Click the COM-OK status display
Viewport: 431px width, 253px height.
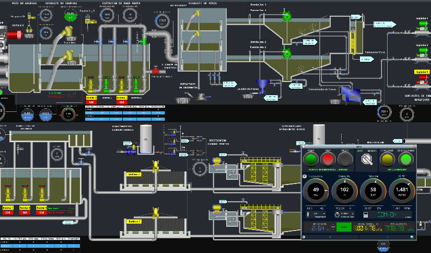click(387, 214)
